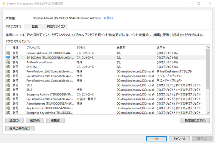Screen dimensions: 215x143
Task: Click the computer icon beside SV-SCCM01
Action: 8,58
